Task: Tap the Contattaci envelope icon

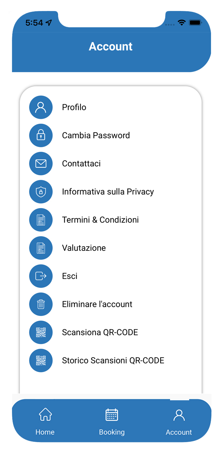Action: (41, 164)
